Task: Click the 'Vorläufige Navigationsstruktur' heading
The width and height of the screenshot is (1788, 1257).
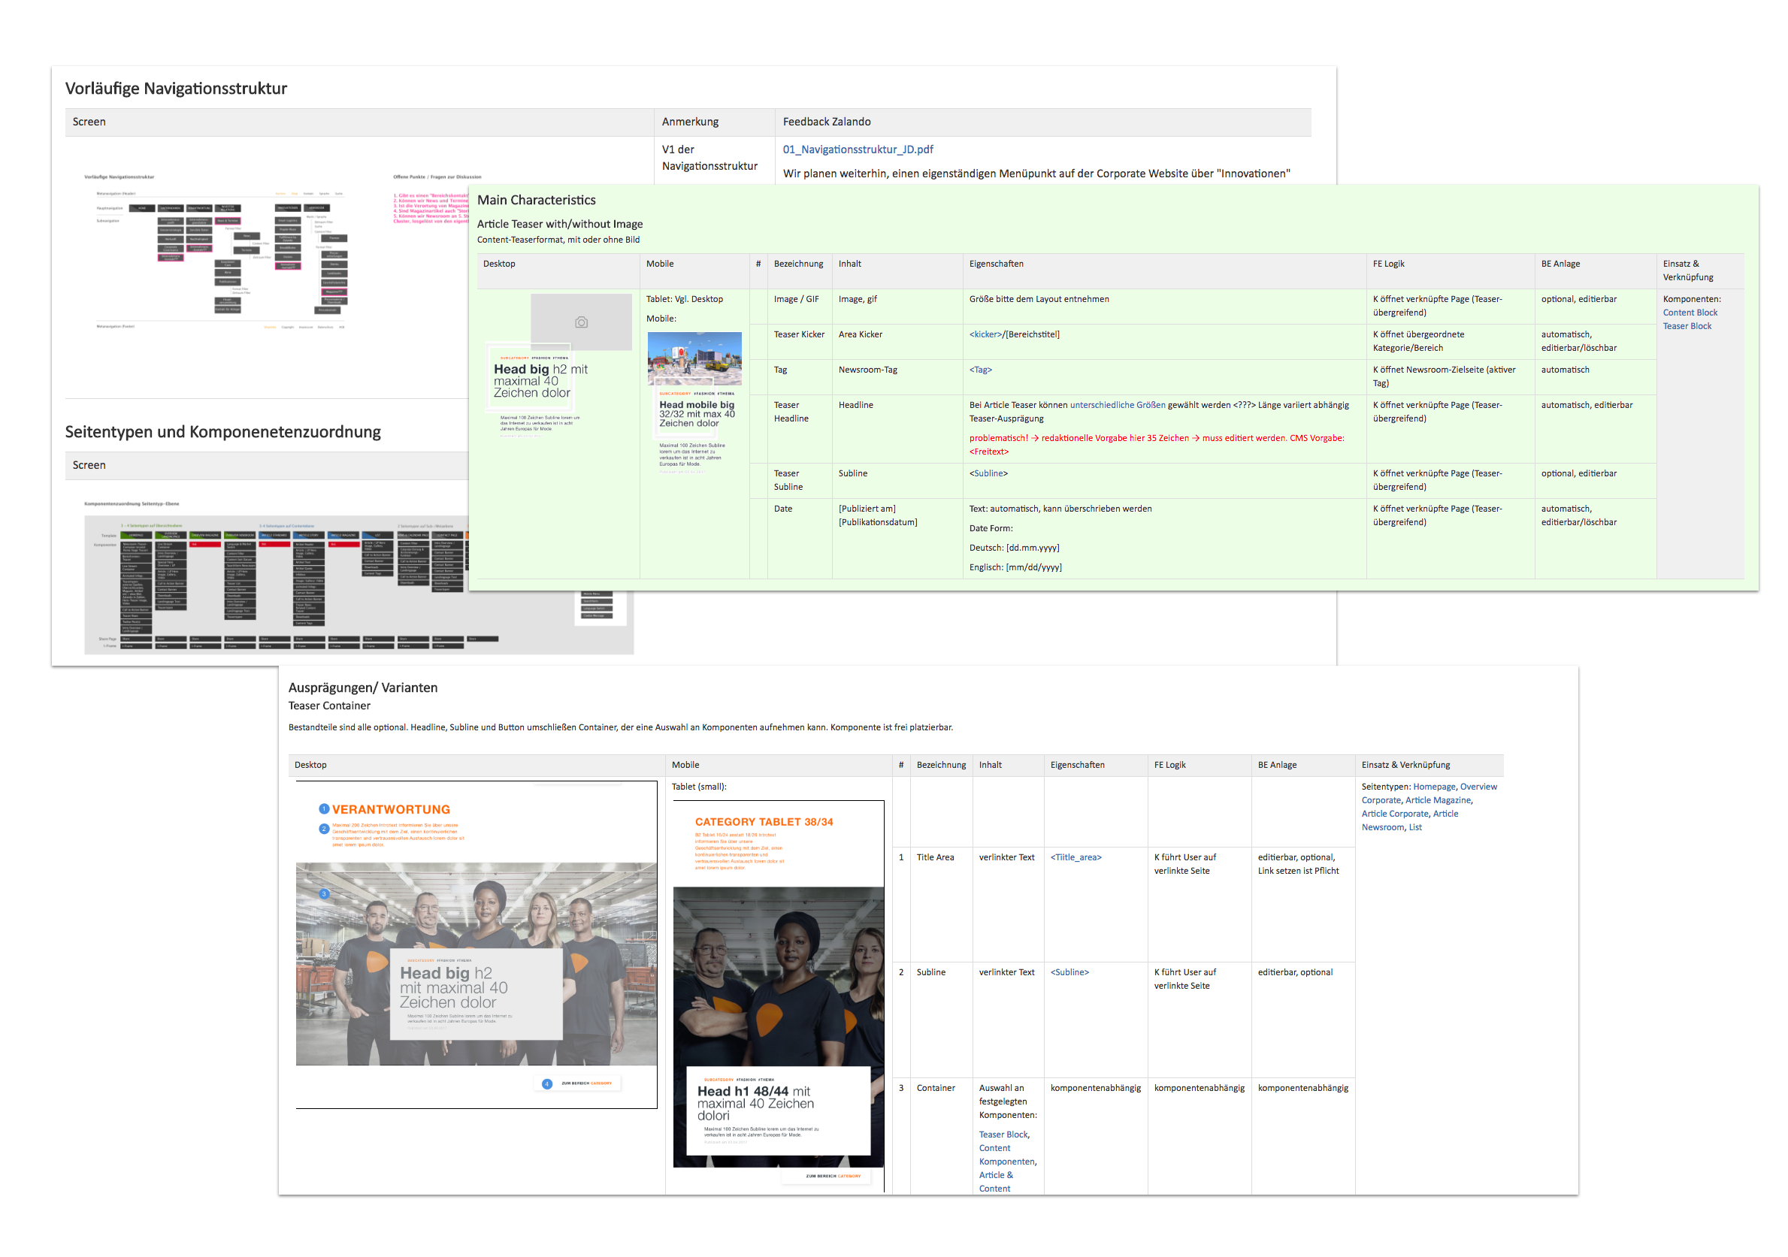Action: click(176, 89)
